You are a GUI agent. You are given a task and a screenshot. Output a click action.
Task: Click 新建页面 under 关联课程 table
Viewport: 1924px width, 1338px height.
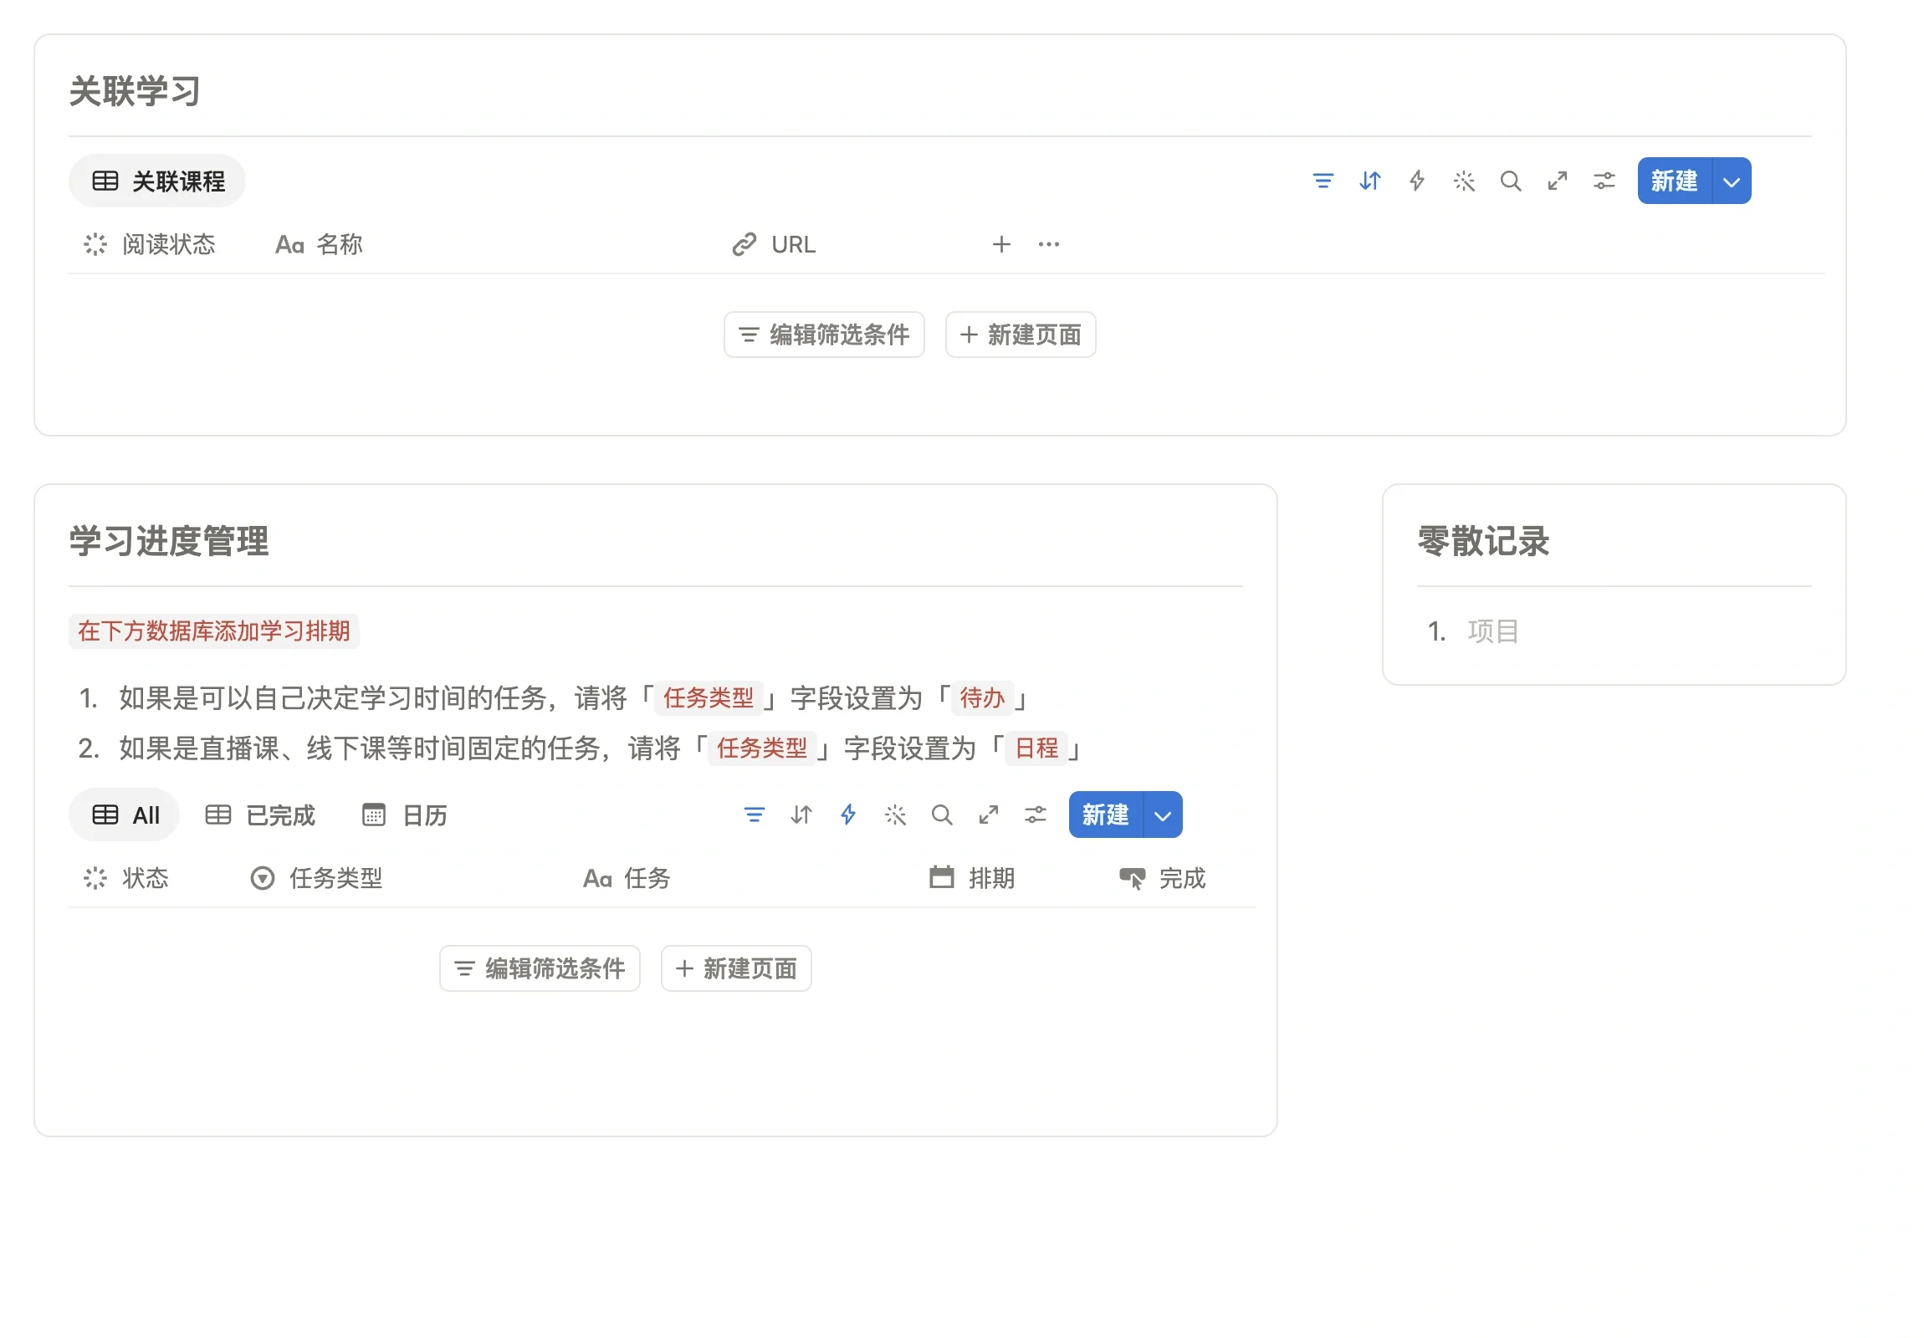(x=1021, y=335)
